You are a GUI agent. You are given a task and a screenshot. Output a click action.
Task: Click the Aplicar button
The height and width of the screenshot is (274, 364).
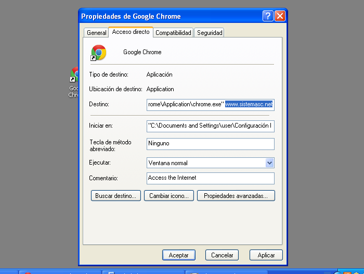pyautogui.click(x=266, y=255)
